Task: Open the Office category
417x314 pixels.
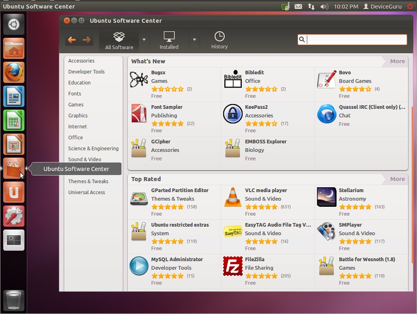Action: point(76,137)
